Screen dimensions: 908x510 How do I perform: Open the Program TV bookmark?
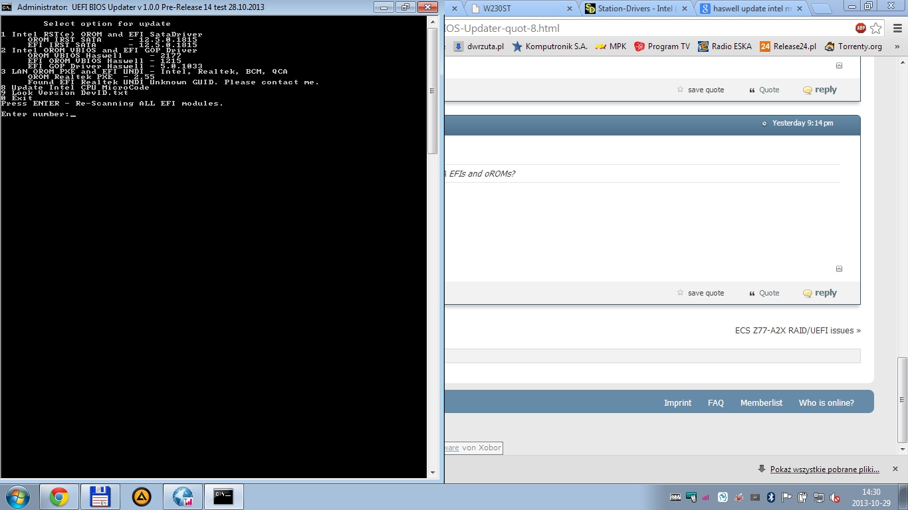coord(662,46)
